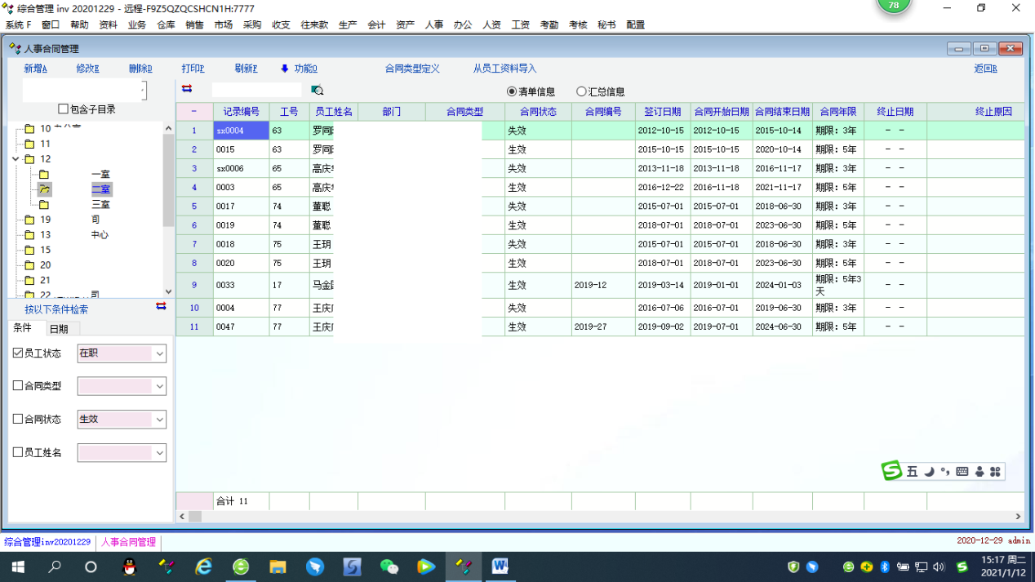
Task: Open the Word icon in the taskbar
Action: pyautogui.click(x=500, y=566)
